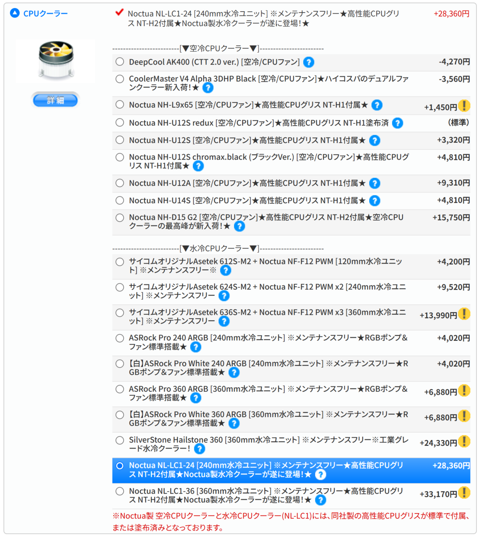Viewport: 480px width, 536px height.
Task: Select Noctua NH-D15 G2 radio button
Action: (120, 218)
